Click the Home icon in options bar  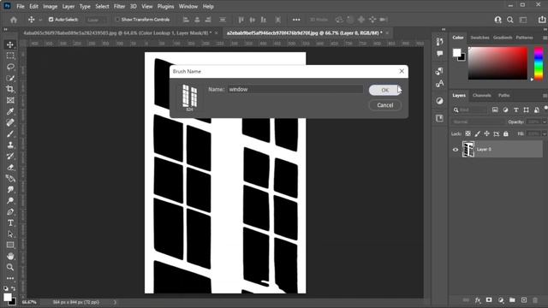coord(14,20)
